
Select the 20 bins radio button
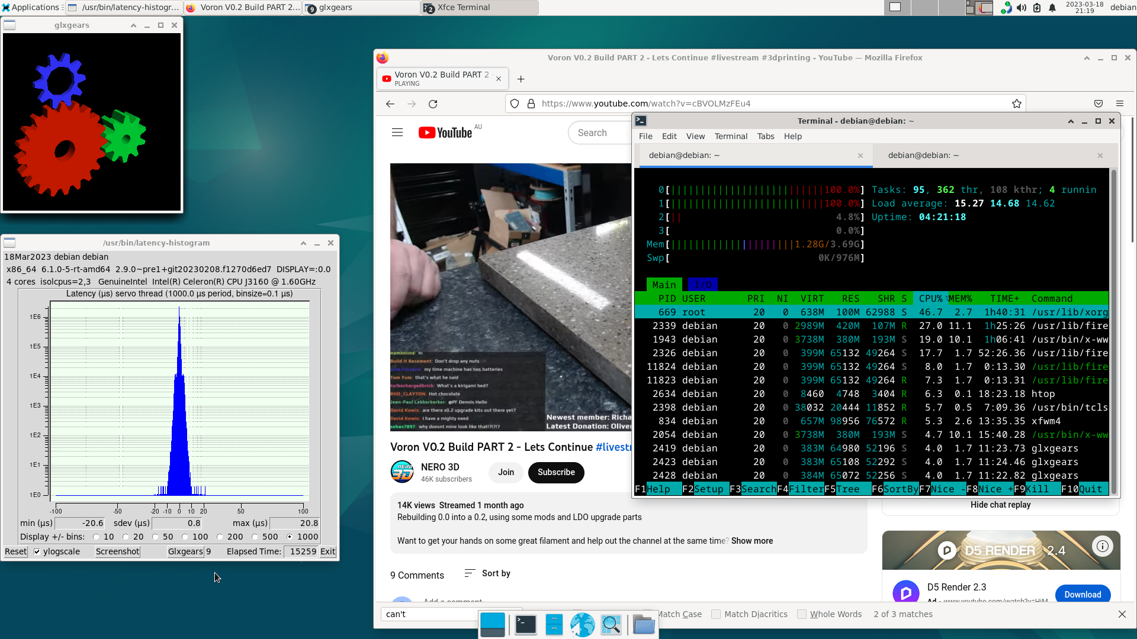(x=126, y=537)
